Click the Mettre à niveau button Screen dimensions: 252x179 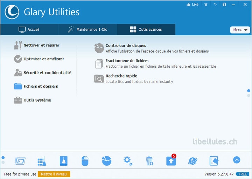pos(54,174)
